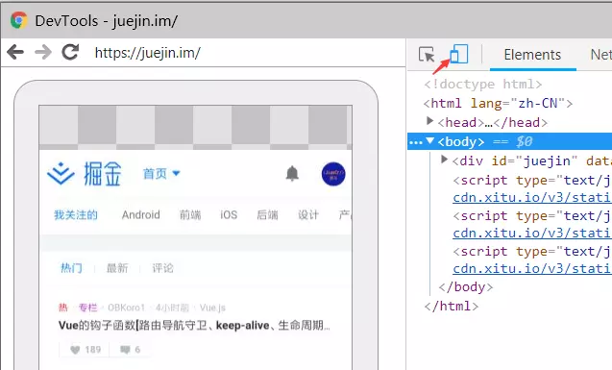Viewport: 612px width, 370px height.
Task: Click the 专栏 label on article
Action: pos(87,308)
